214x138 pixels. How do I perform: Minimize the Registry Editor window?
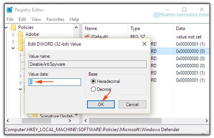(x=167, y=10)
